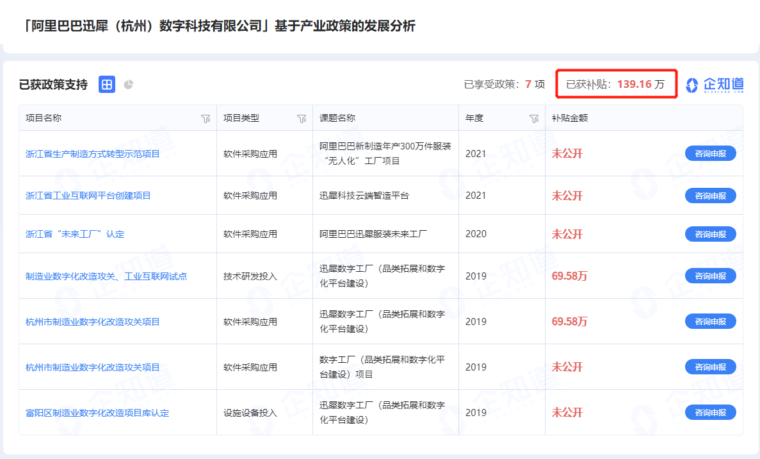Open the 制造业数字化改造攻关、工业互联网试点 link
Viewport: 760px width, 459px height.
point(106,276)
